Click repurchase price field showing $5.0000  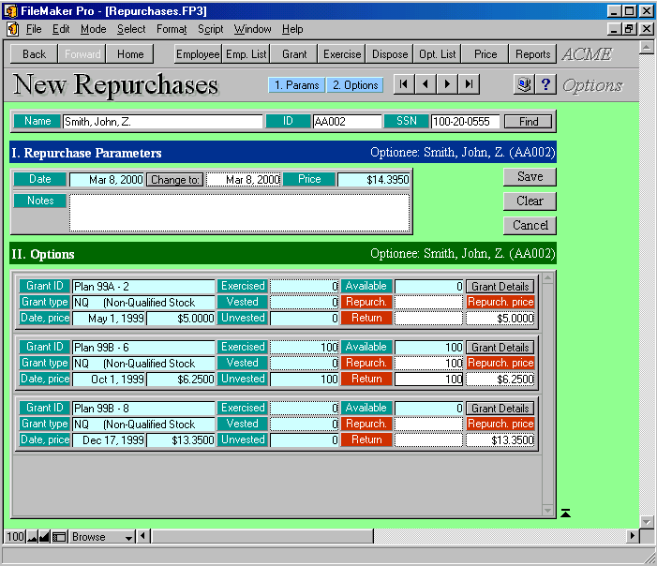tap(500, 319)
